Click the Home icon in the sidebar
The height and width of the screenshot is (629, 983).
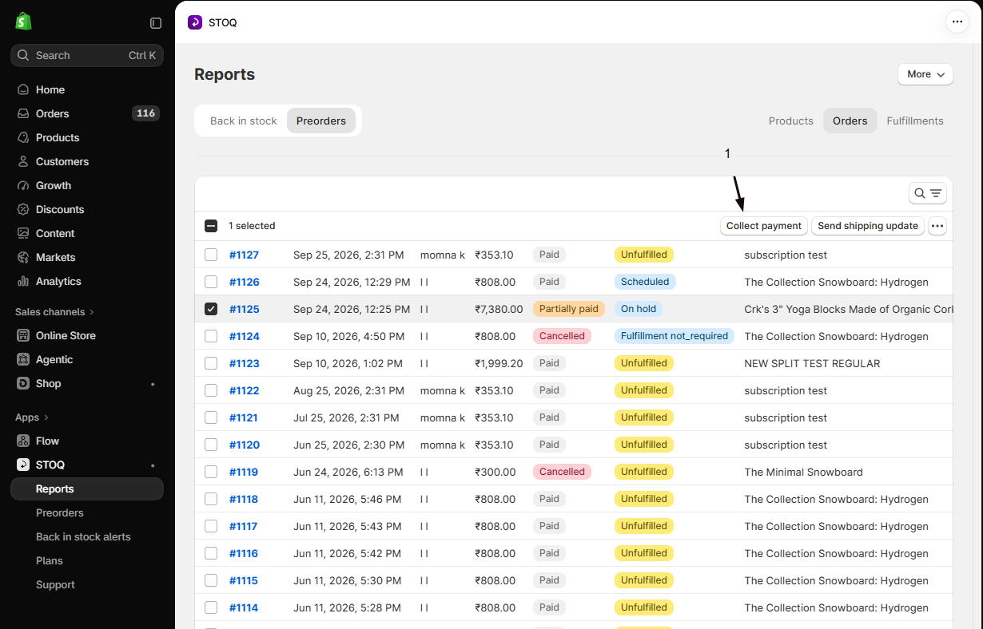(23, 89)
